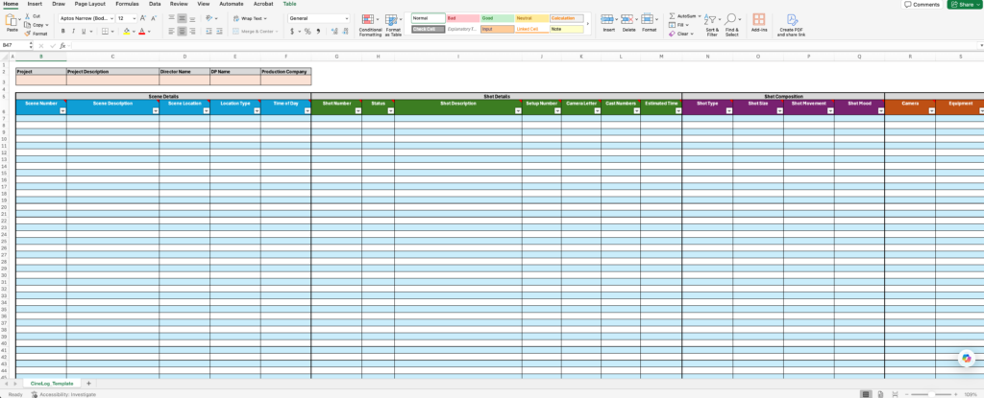Open the Data ribbon tab
Viewport: 984px width, 398px height.
(x=155, y=4)
